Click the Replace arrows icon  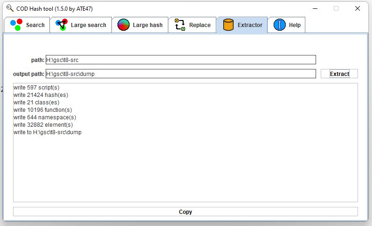tap(180, 25)
